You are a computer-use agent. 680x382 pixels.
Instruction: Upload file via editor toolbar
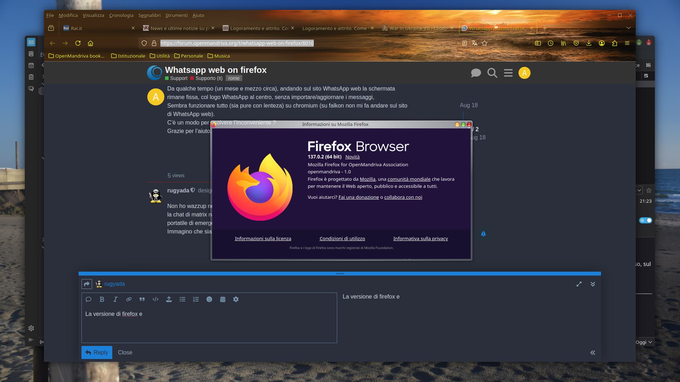(x=169, y=299)
